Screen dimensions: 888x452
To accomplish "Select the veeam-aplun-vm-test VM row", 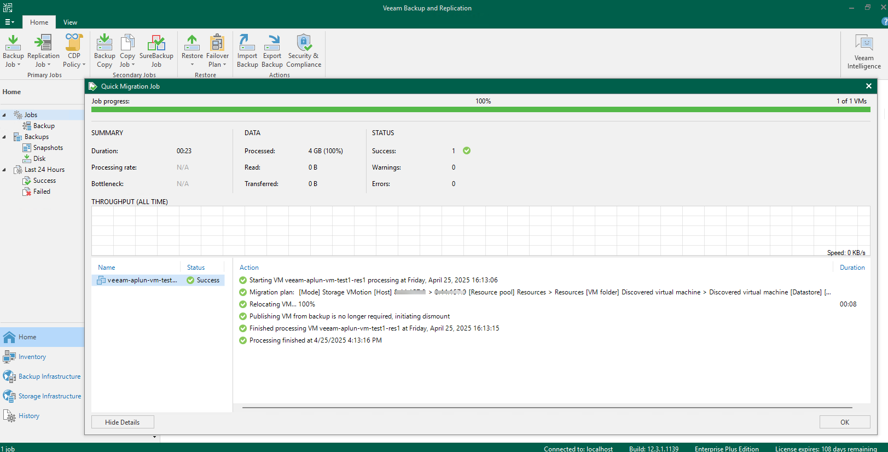I will click(x=158, y=280).
